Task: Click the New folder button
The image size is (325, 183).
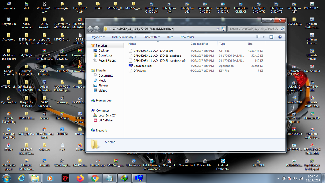Action: tap(187, 37)
